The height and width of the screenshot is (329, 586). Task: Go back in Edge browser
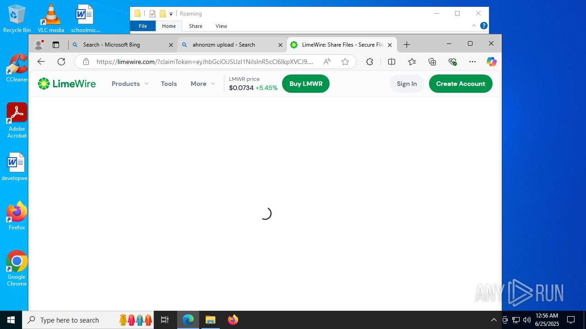pyautogui.click(x=41, y=62)
